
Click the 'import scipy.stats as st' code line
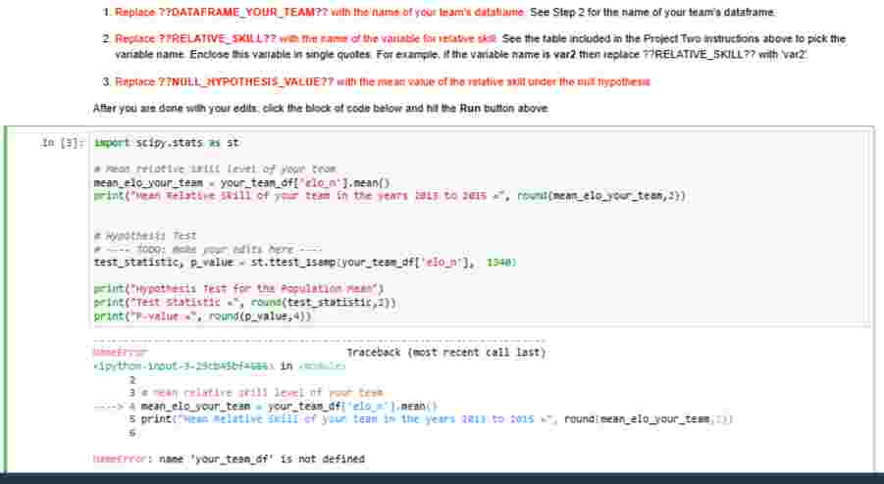click(x=167, y=143)
